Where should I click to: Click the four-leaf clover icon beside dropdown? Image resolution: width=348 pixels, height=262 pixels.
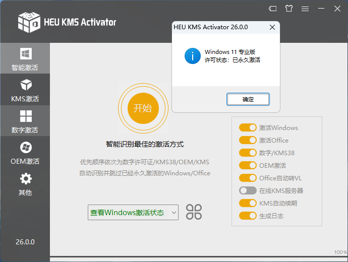[194, 212]
